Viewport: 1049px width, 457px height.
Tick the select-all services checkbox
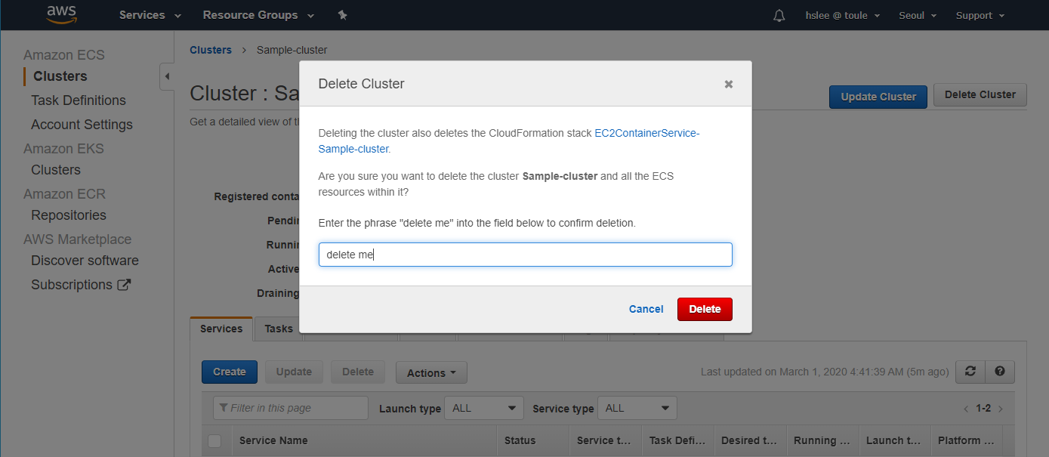[214, 440]
